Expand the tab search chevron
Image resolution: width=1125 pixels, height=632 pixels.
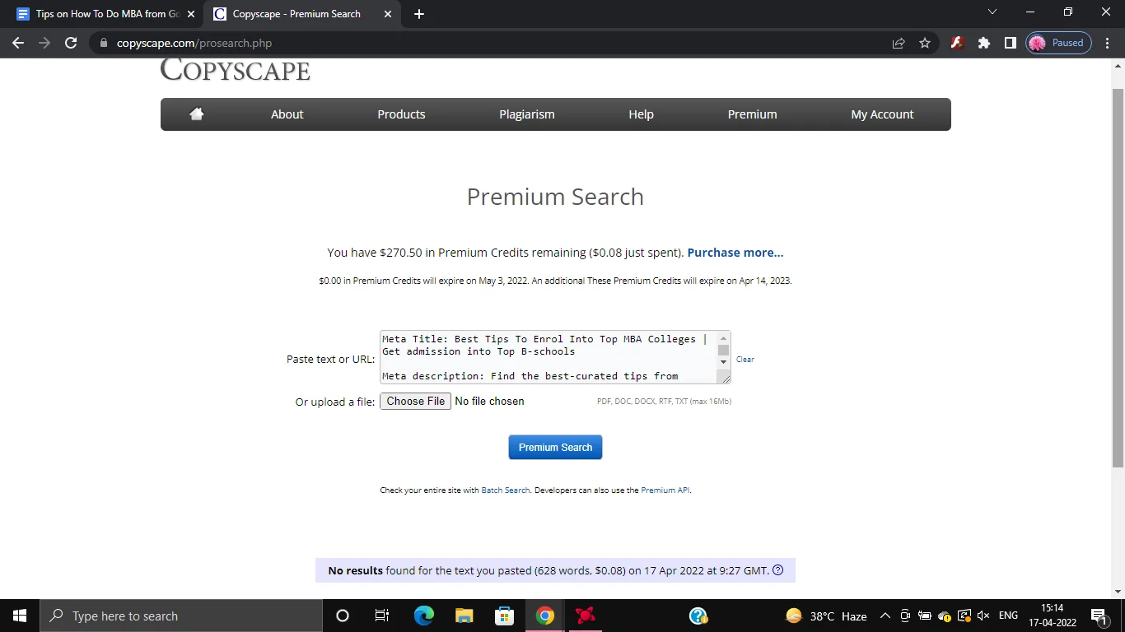coord(992,12)
